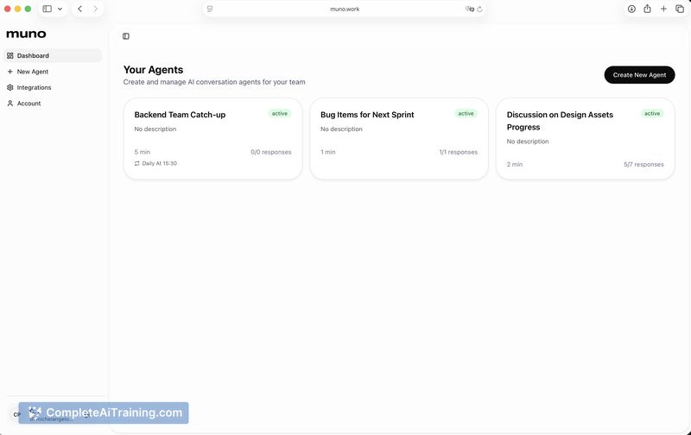Click the user avatar in the sidebar footer
This screenshot has height=435, width=691.
(x=16, y=414)
